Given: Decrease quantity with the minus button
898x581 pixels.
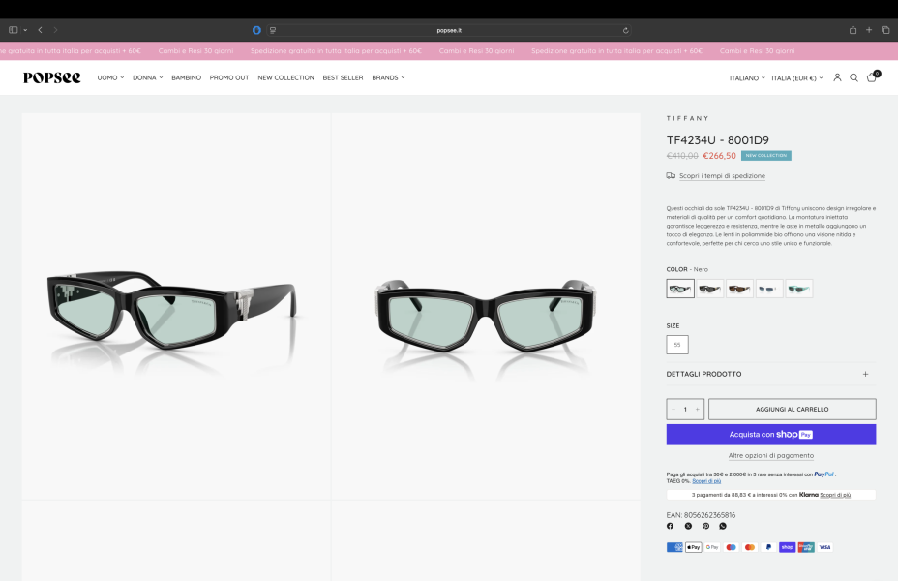Looking at the screenshot, I should 674,409.
